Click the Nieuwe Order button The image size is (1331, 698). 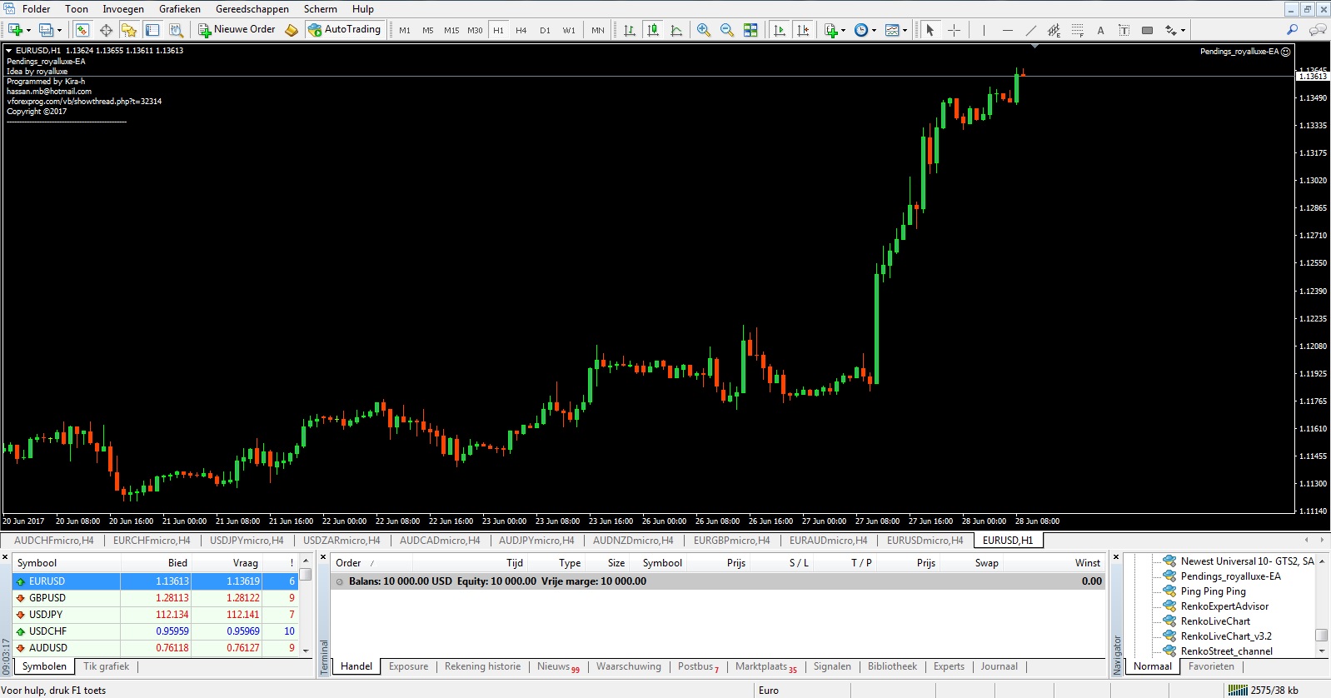(237, 29)
